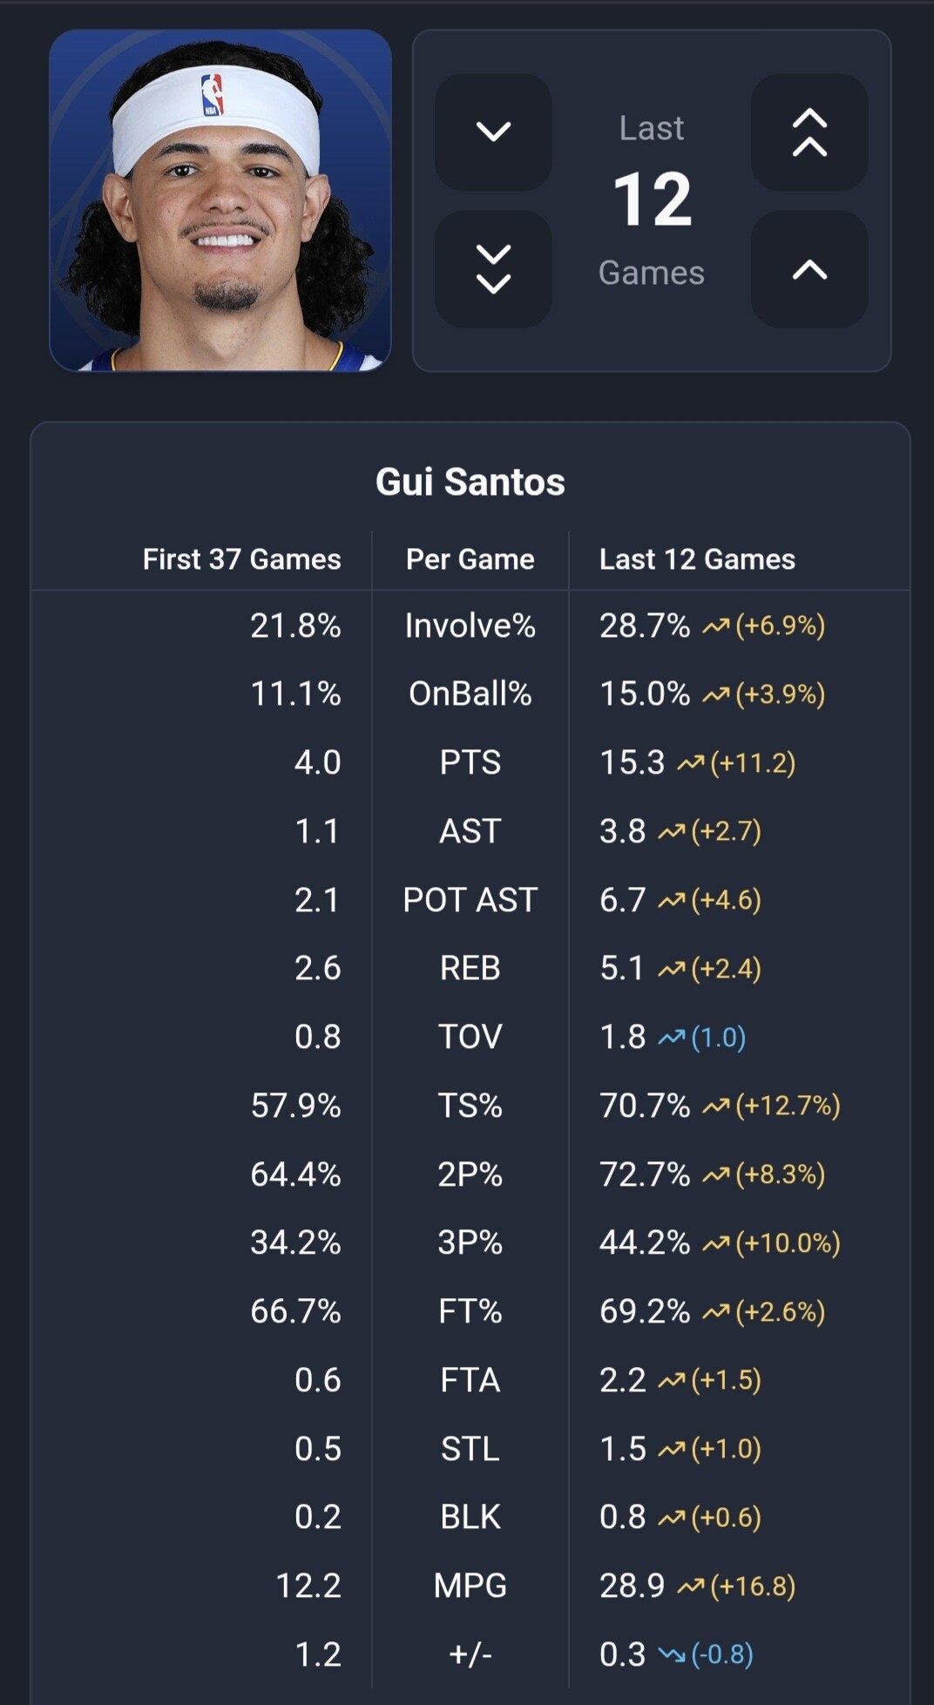Click the double up chevron button

[809, 132]
